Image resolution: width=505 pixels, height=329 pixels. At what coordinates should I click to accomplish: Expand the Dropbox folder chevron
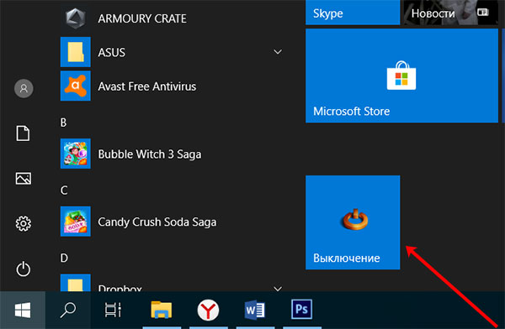click(278, 288)
